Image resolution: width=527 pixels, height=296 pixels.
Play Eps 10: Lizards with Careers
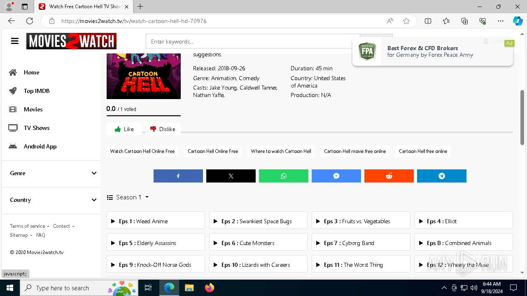(x=258, y=264)
